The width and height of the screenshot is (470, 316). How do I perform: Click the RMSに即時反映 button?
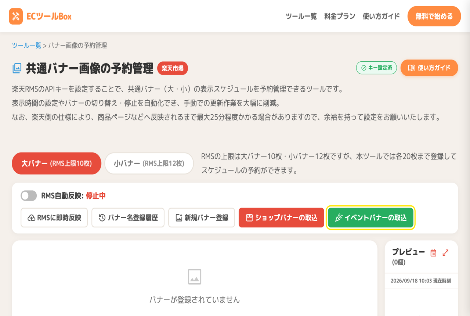coord(54,218)
